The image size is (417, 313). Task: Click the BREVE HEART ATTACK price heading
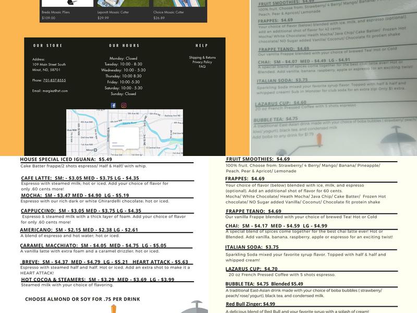click(105, 262)
